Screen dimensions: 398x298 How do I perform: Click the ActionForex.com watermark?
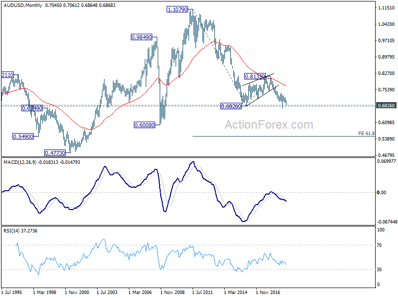[x=269, y=125]
